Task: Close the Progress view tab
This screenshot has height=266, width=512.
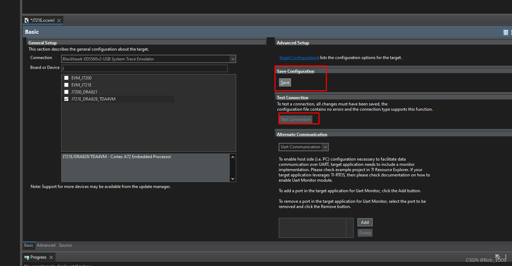Action: (x=51, y=257)
